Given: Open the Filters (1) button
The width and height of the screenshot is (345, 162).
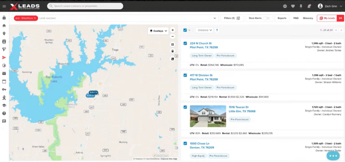Looking at the screenshot, I should [x=232, y=18].
